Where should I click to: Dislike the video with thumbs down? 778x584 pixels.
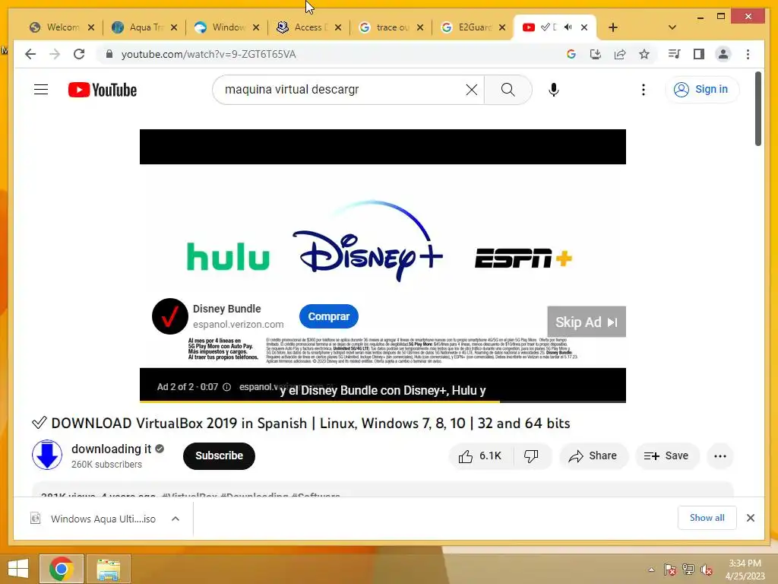tap(531, 456)
